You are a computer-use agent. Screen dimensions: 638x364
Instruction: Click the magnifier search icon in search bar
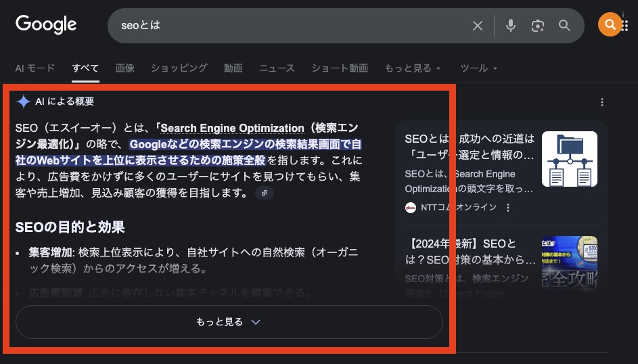click(564, 26)
